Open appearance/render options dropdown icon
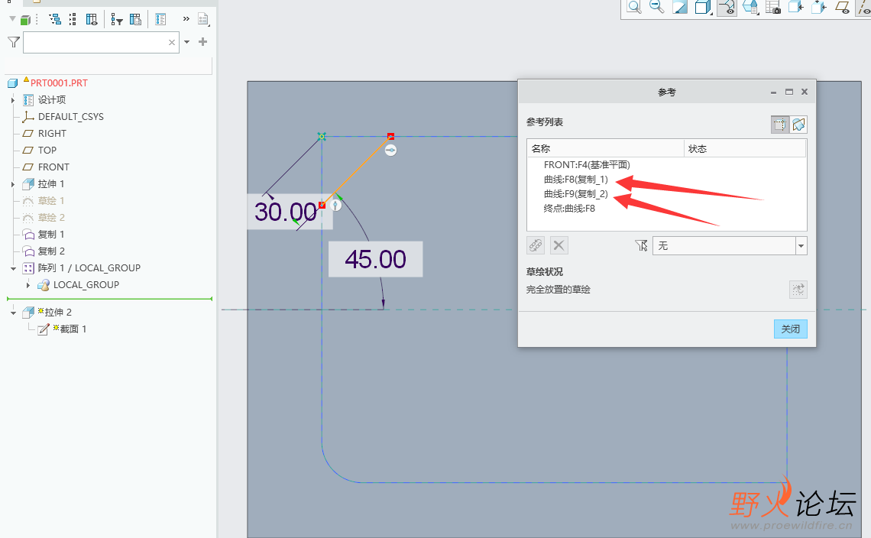 point(750,7)
